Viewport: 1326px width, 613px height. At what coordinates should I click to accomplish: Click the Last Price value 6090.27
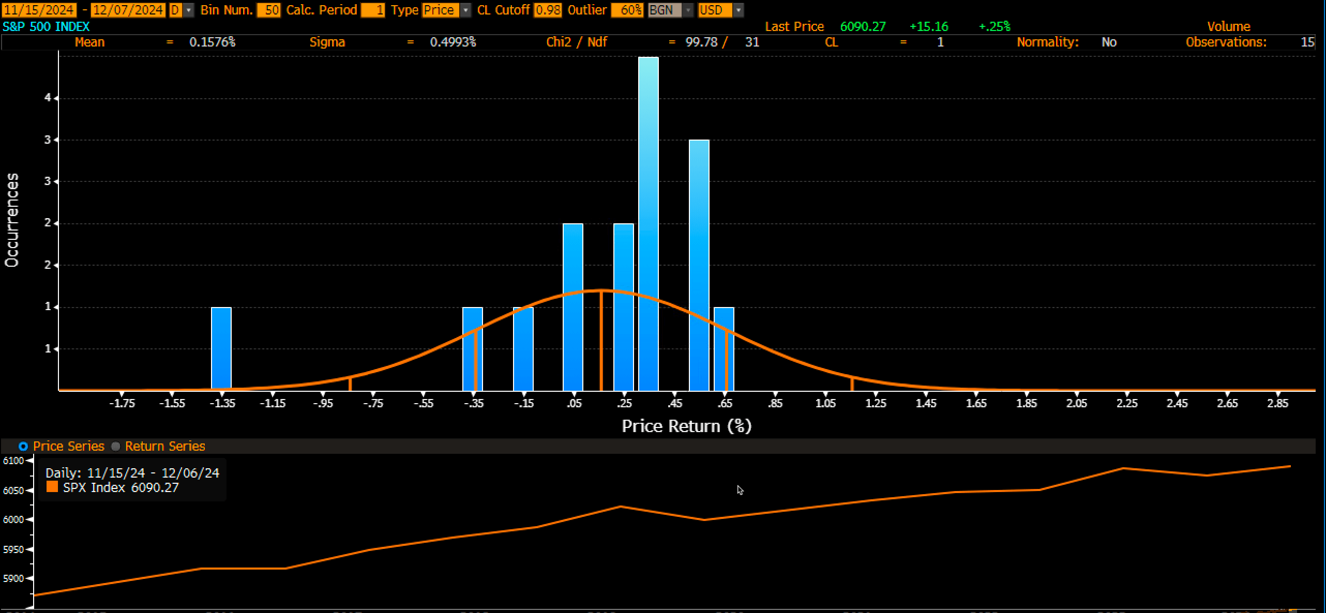pos(863,26)
